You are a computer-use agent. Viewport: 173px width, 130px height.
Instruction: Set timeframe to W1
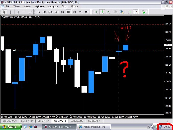[81, 12]
